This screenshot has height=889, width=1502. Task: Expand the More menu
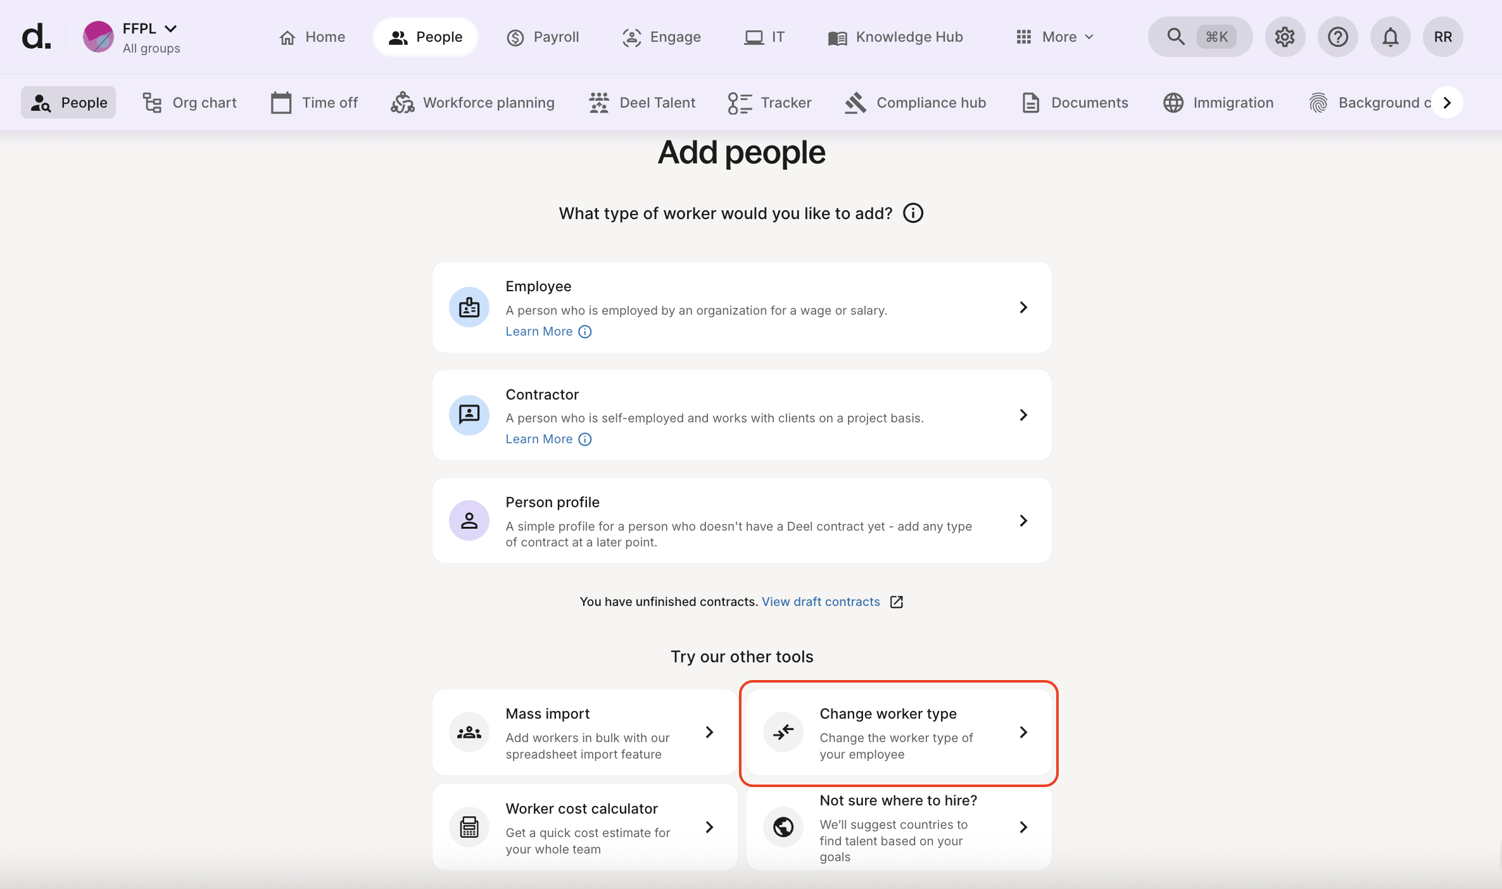point(1055,37)
